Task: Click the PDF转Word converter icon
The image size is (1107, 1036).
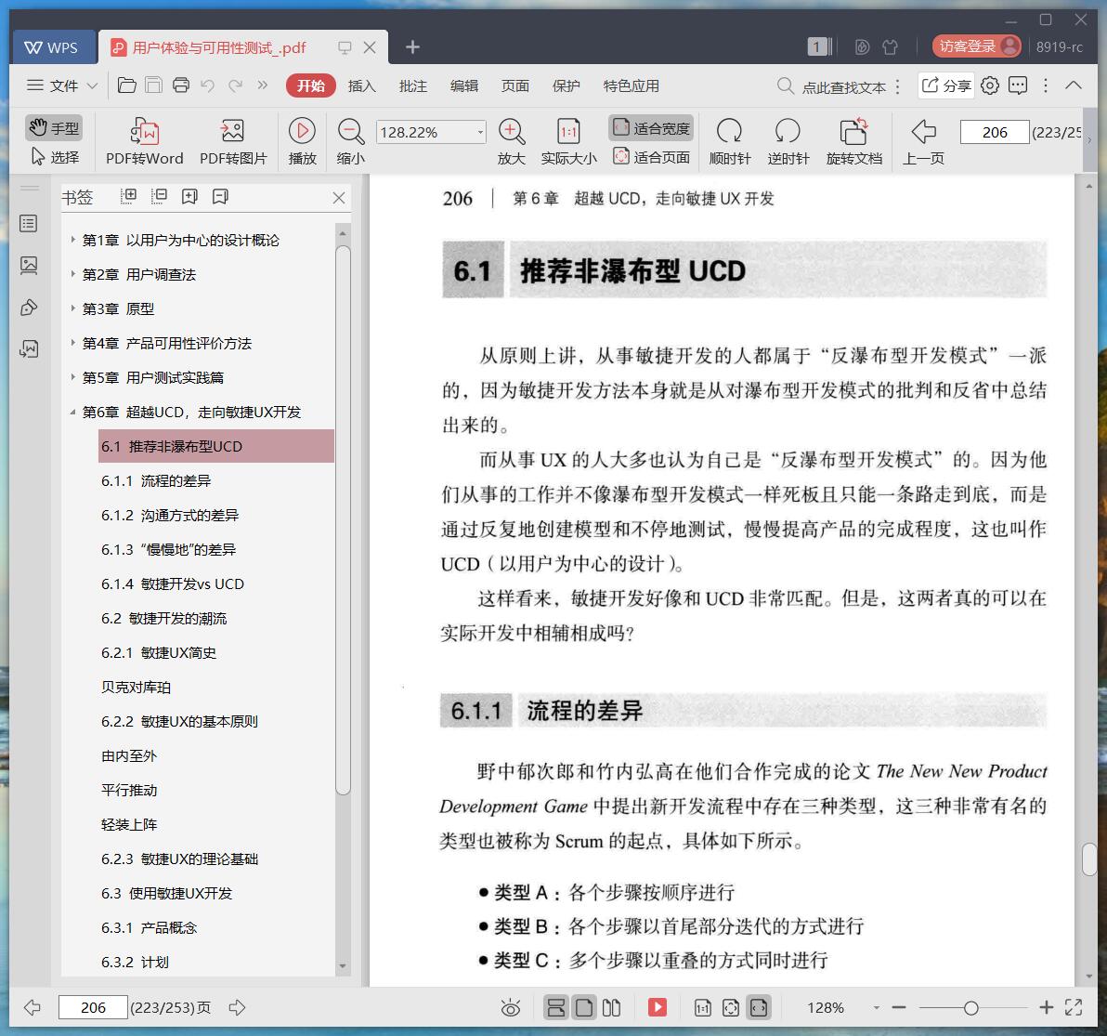Action: (144, 131)
